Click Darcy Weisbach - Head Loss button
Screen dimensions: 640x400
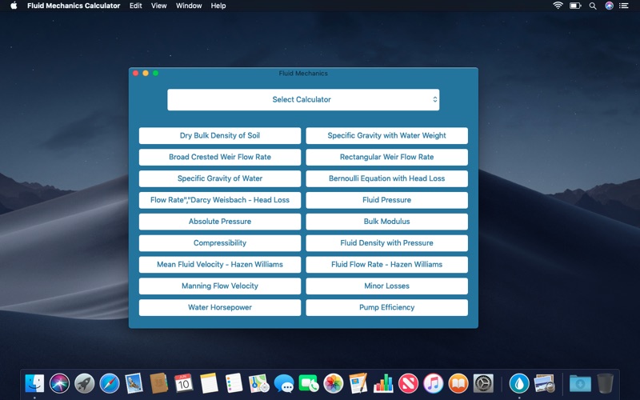tap(219, 200)
